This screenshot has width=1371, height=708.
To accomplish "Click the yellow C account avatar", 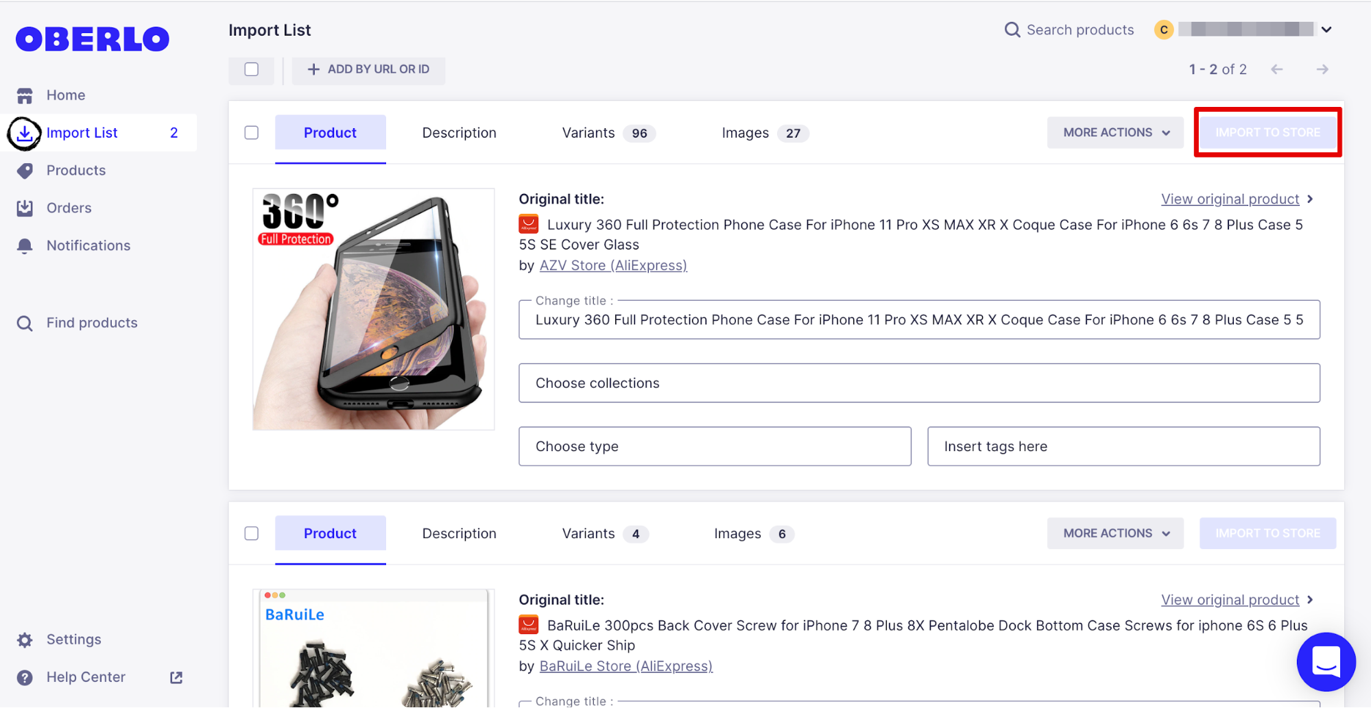I will pos(1164,30).
